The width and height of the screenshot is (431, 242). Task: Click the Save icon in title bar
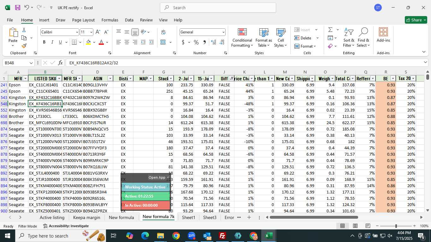pos(18,8)
